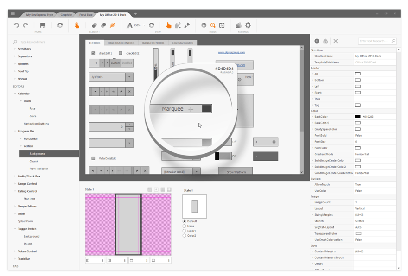Click the image contrast icon in TOOLS
This screenshot has height=276, width=408.
pyautogui.click(x=222, y=25)
